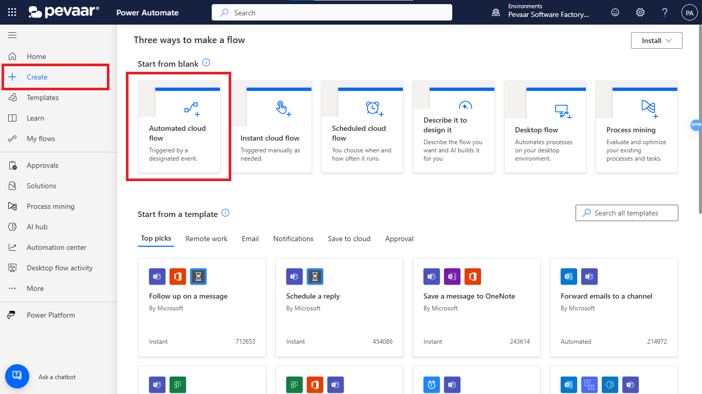Switch to the Email tab
This screenshot has width=702, height=394.
250,239
